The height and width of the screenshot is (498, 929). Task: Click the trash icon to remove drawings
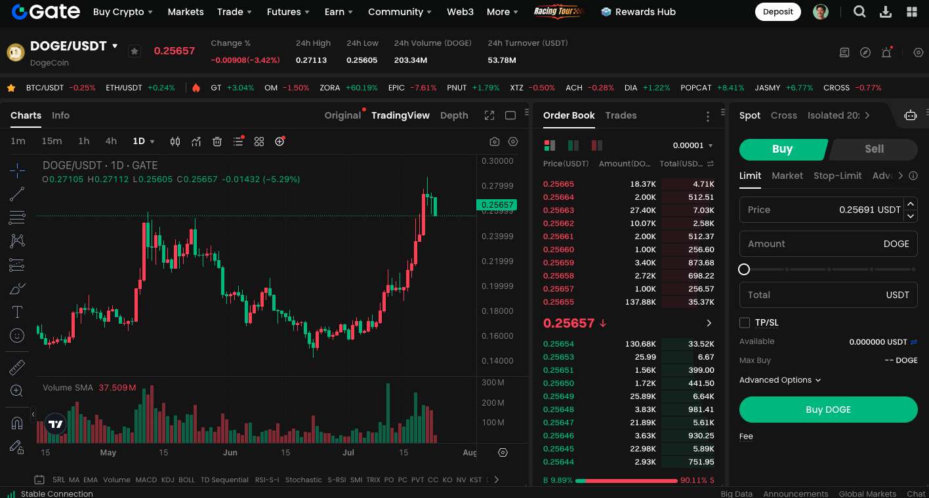coord(217,142)
